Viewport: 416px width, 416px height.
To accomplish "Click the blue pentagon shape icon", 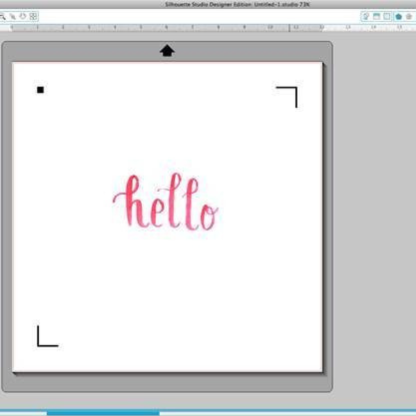I will (x=399, y=16).
